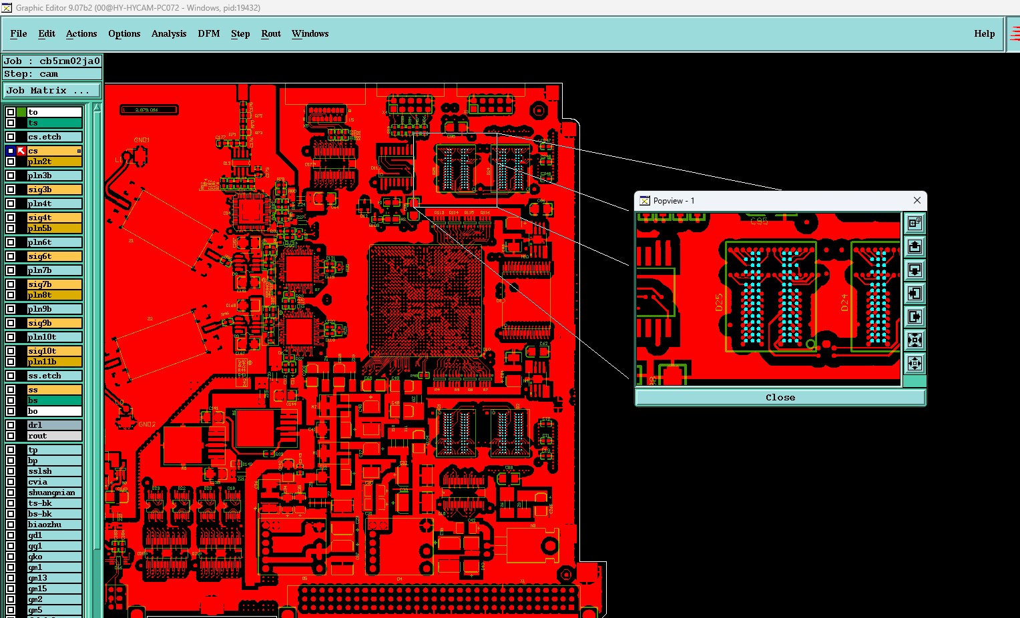This screenshot has width=1020, height=618.
Task: Select layer name 'pln11b'
Action: click(55, 362)
